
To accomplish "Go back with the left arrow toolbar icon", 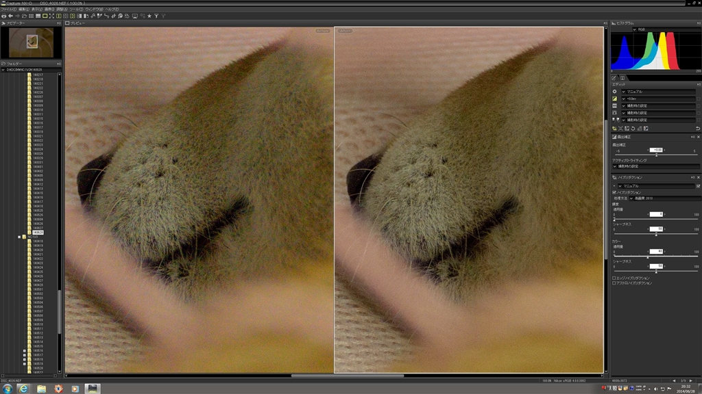I will 10,16.
